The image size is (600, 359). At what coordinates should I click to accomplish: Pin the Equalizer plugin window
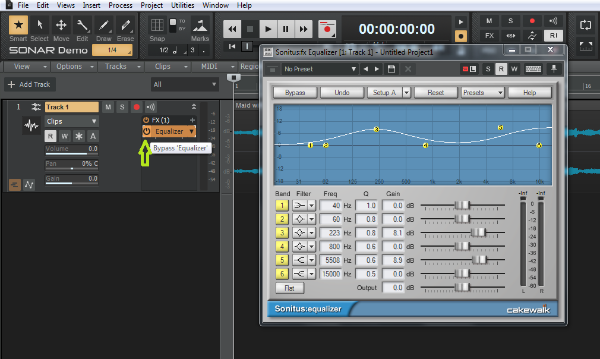554,69
